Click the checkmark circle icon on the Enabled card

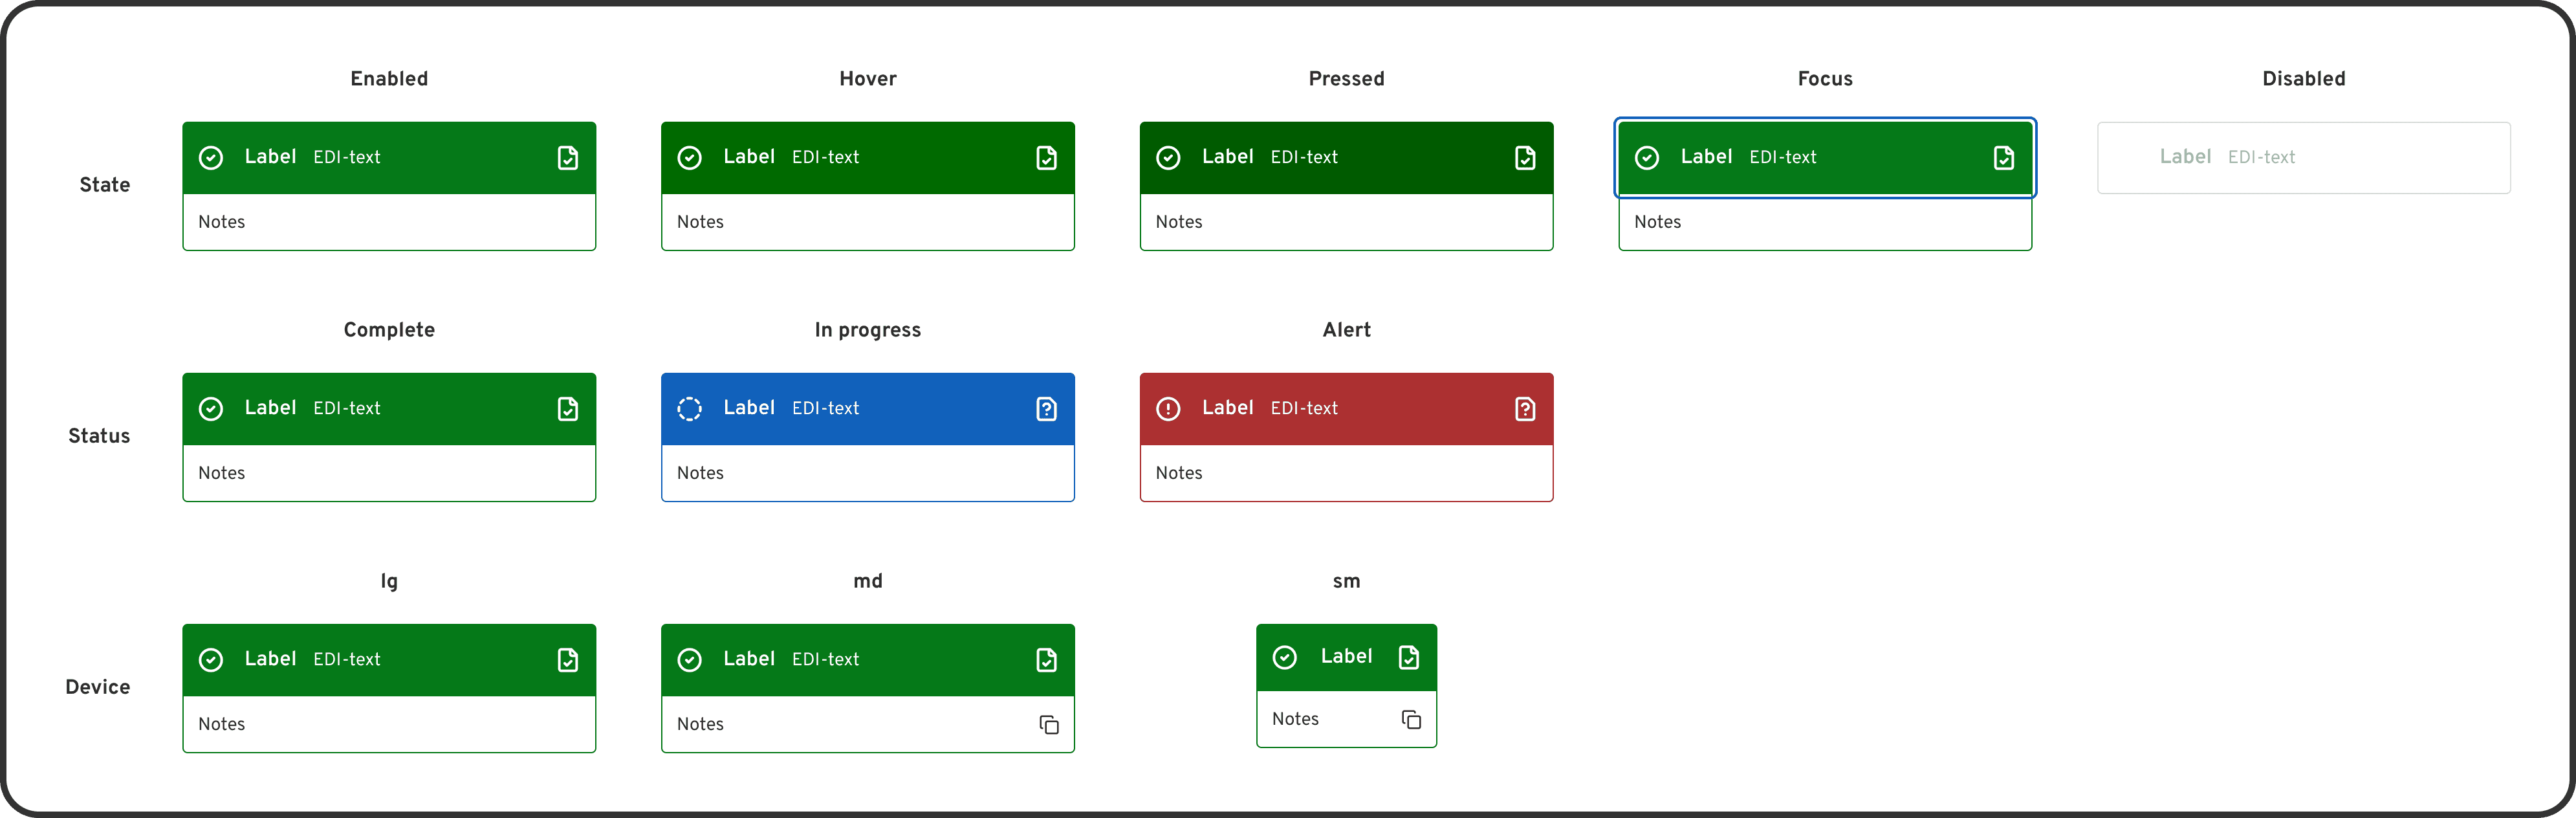[211, 157]
